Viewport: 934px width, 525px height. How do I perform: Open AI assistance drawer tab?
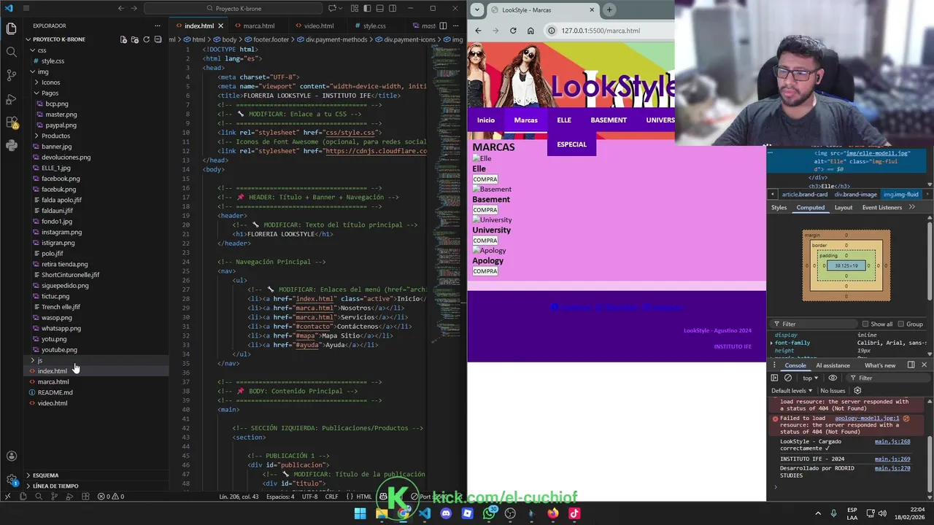tap(833, 365)
